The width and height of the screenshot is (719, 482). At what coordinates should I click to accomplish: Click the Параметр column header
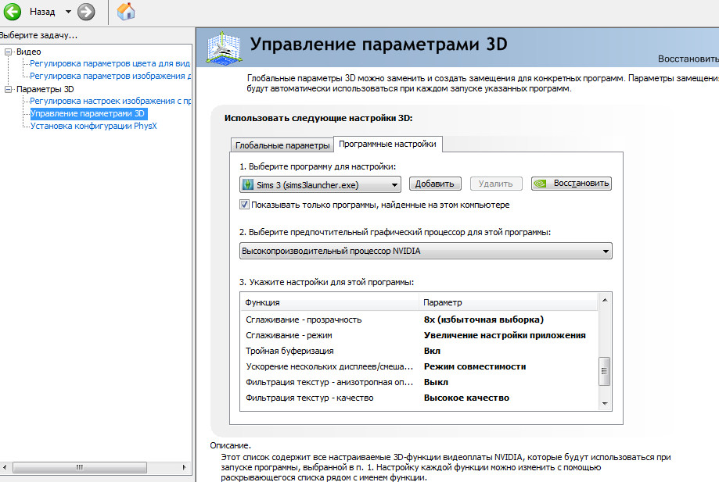(508, 302)
